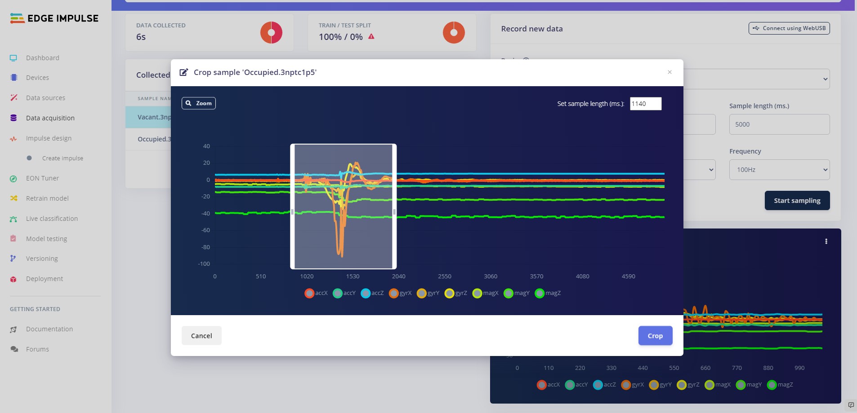Image resolution: width=857 pixels, height=413 pixels.
Task: Open Live classification page
Action: pyautogui.click(x=52, y=219)
